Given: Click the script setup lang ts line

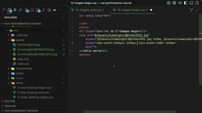Looking at the screenshot, I should pos(95,16).
